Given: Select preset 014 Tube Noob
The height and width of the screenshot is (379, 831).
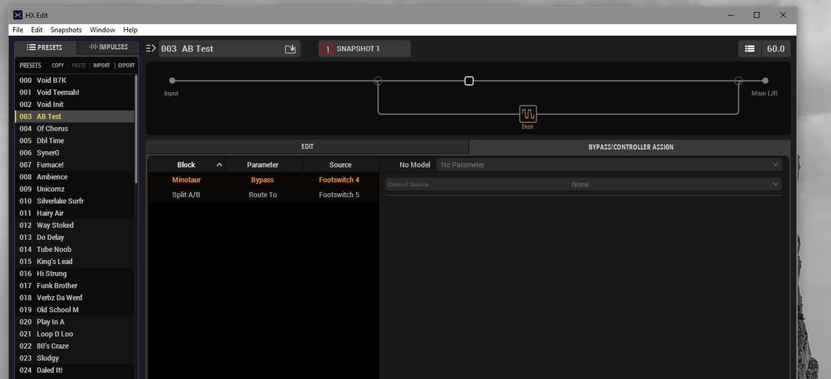Looking at the screenshot, I should [x=75, y=249].
